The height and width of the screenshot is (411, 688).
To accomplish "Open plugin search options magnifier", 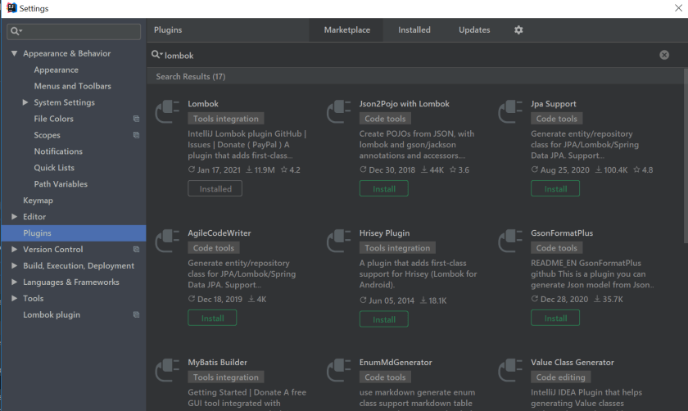I will click(x=156, y=55).
